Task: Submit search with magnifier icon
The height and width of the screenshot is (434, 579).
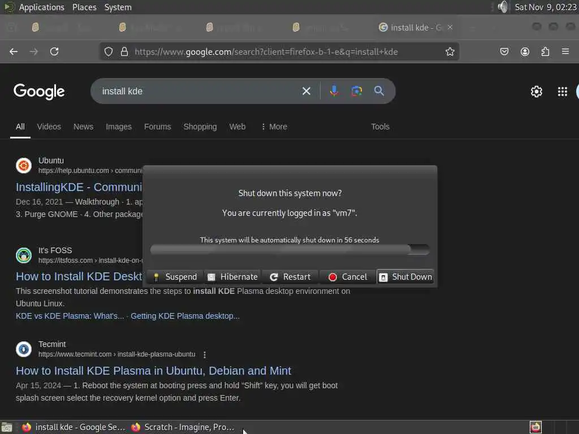Action: coord(379,91)
